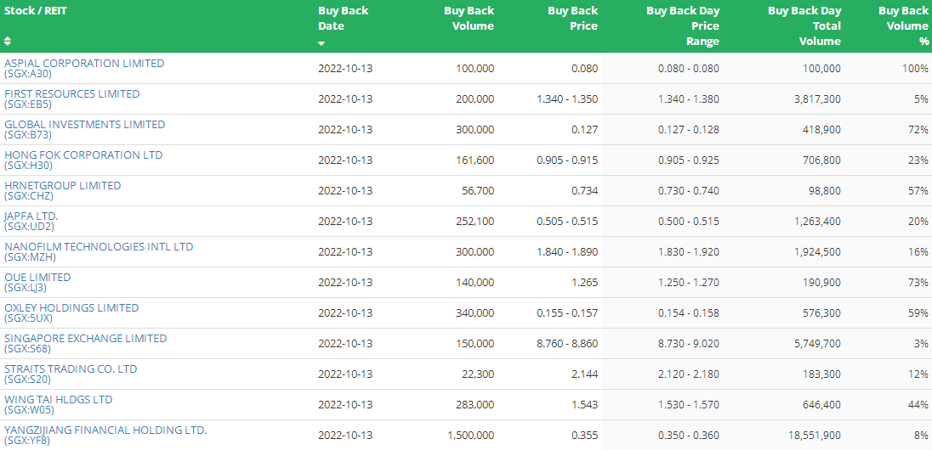Select Japfa total volume 1,263,400
The width and height of the screenshot is (932, 450).
click(817, 222)
